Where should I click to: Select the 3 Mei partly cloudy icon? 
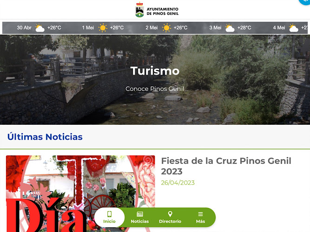(x=230, y=28)
